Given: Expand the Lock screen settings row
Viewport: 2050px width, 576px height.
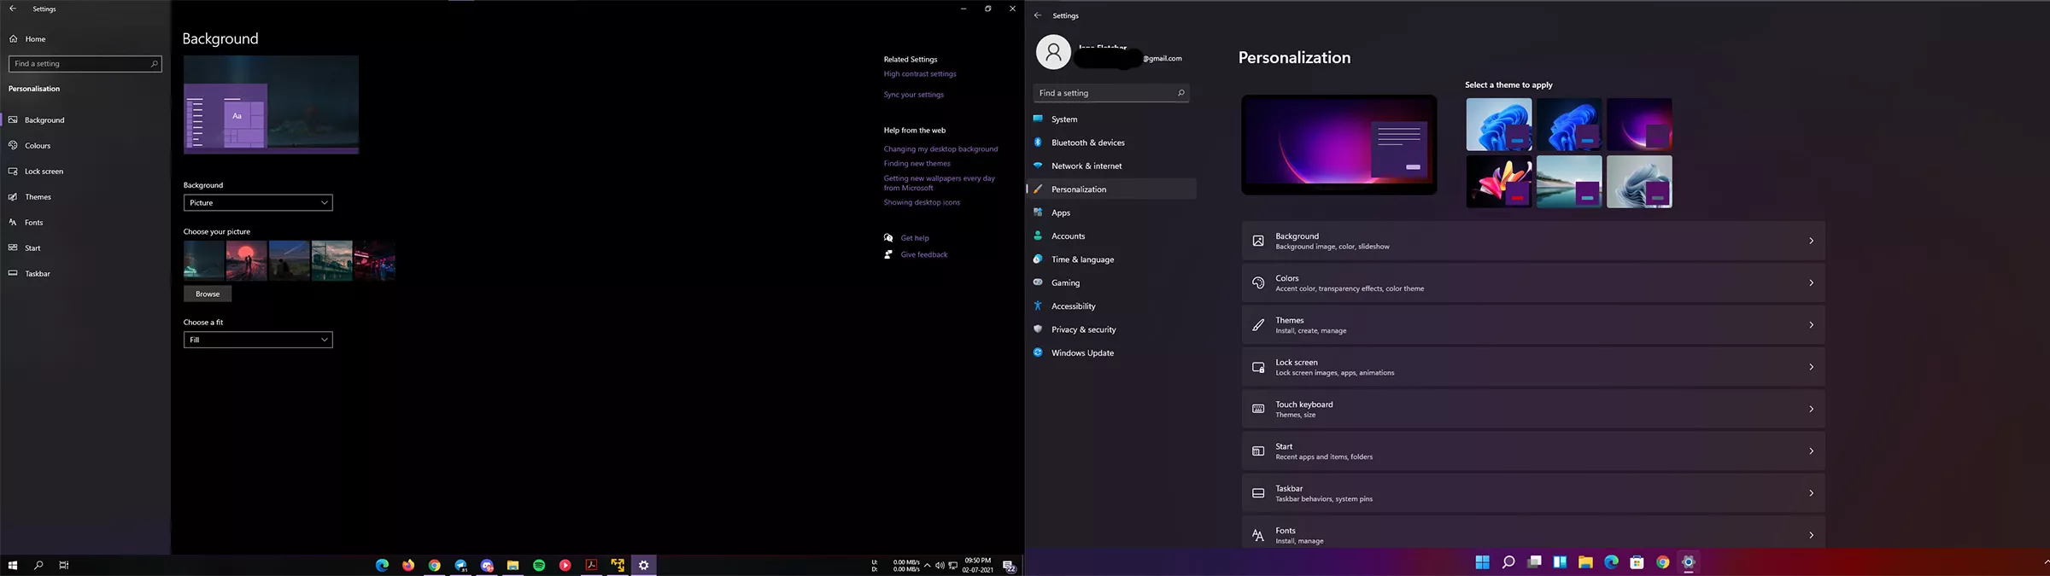Looking at the screenshot, I should 1532,367.
